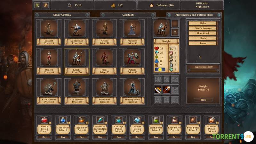The width and height of the screenshot is (256, 144).
Task: Click right arrow on Mercenaries and Potions shop
Action: [x=219, y=15]
